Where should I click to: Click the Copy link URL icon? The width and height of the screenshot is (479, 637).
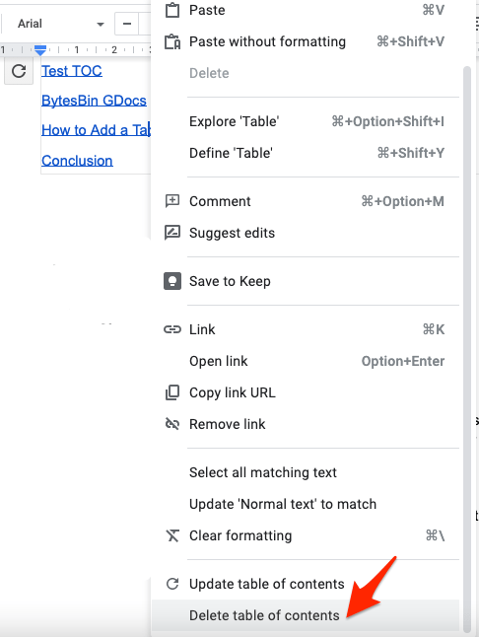[172, 392]
